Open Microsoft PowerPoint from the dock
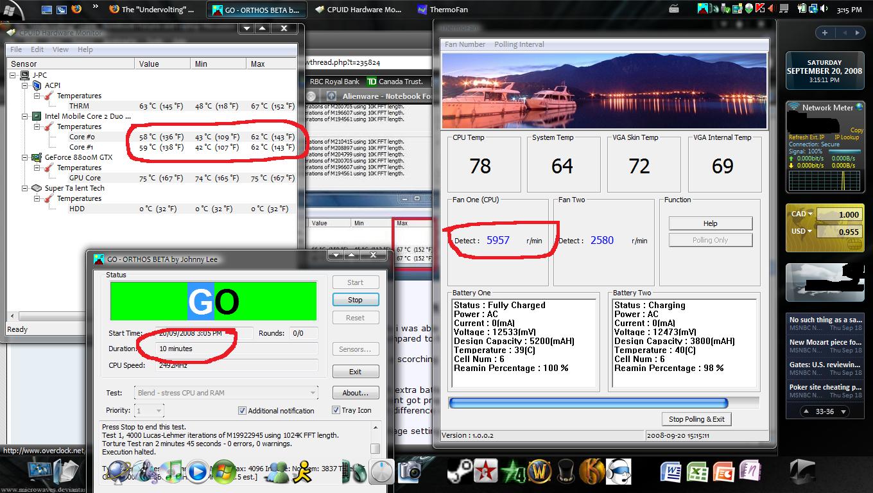The height and width of the screenshot is (493, 873). pos(723,472)
